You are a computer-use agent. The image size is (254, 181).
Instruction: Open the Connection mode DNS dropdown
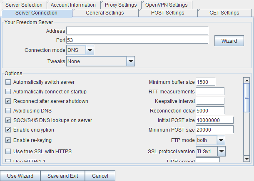pos(80,50)
